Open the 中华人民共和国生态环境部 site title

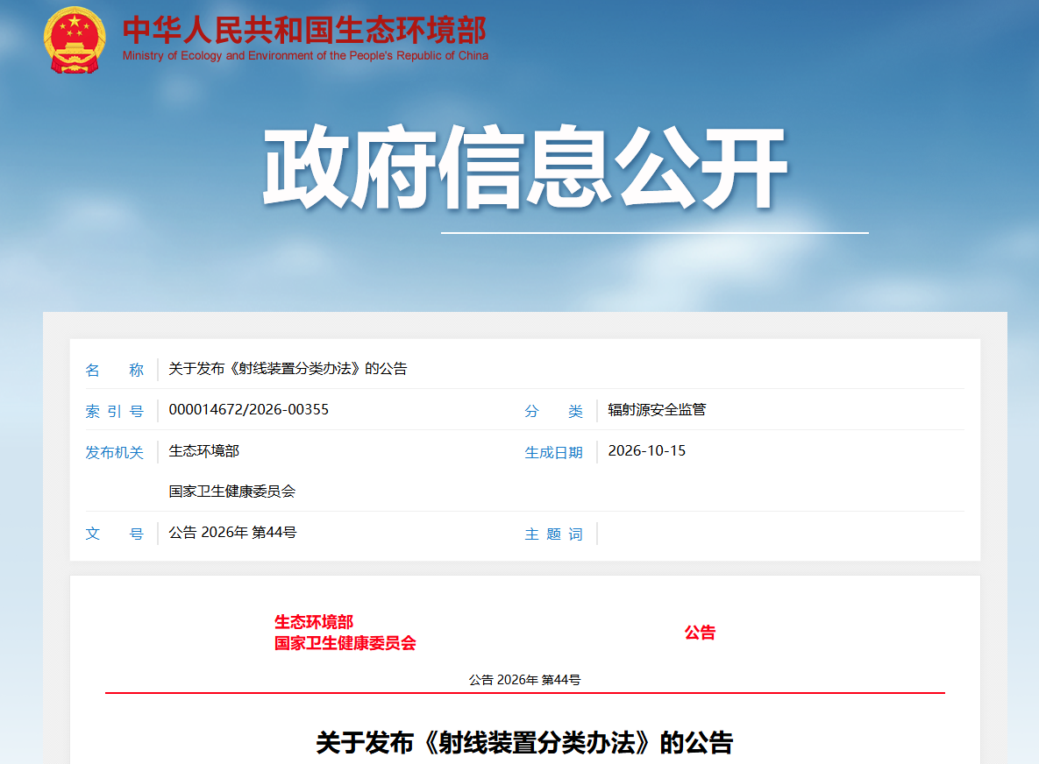point(305,31)
